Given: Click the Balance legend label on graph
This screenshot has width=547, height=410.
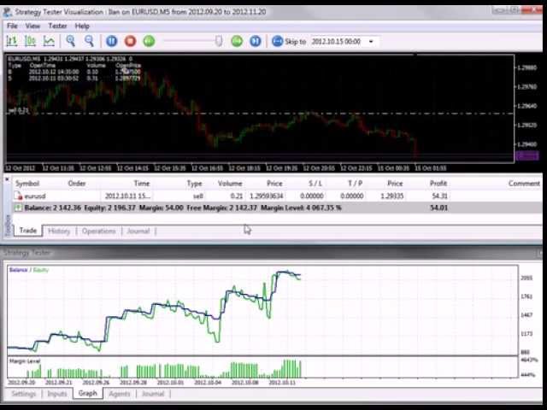Looking at the screenshot, I should tap(18, 270).
